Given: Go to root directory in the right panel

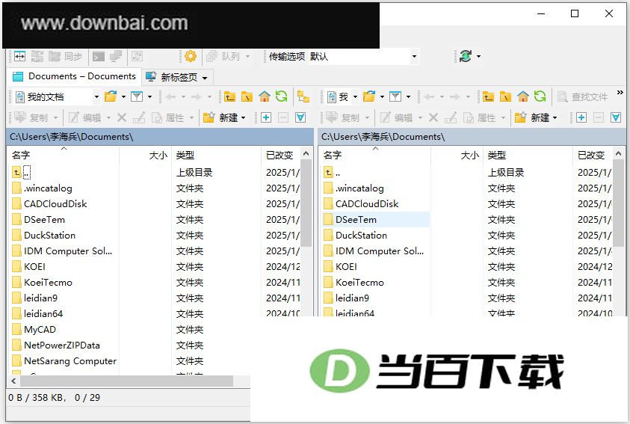Looking at the screenshot, I should (x=505, y=96).
